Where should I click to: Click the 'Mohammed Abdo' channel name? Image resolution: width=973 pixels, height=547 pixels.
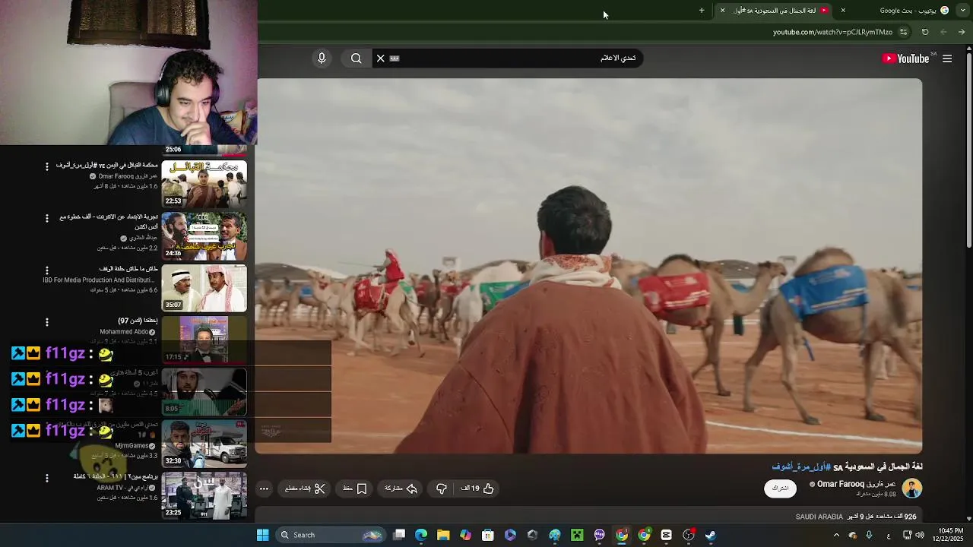click(124, 332)
